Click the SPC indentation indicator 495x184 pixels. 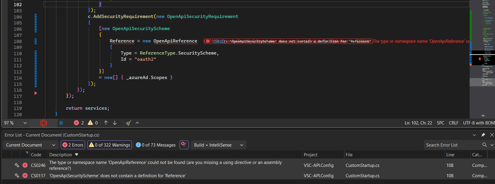click(440, 123)
